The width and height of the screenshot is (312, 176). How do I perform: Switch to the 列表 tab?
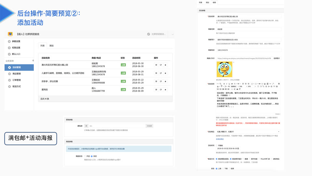(x=43, y=46)
